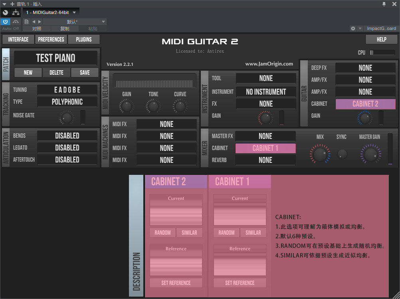Click RANDOM under CABINET 2

(162, 233)
